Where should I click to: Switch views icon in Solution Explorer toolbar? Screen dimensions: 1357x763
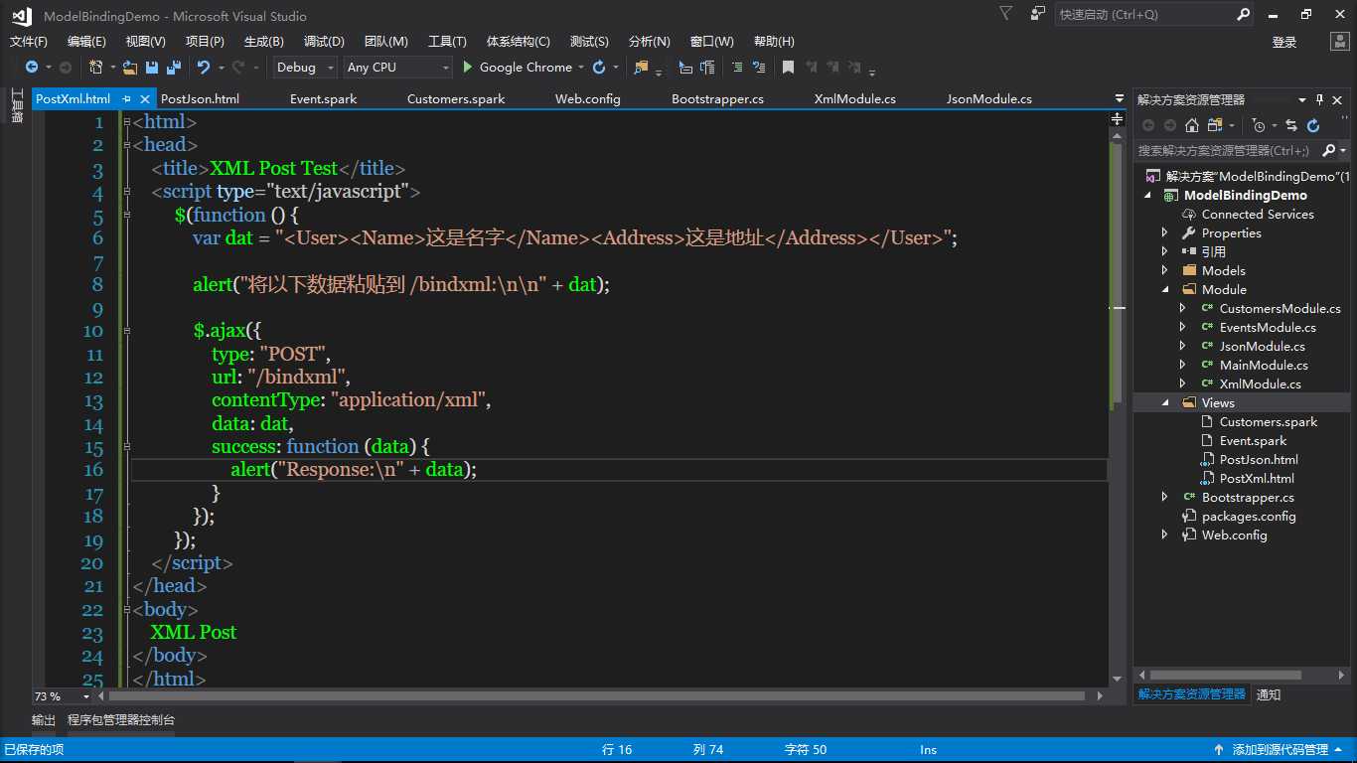pyautogui.click(x=1216, y=125)
